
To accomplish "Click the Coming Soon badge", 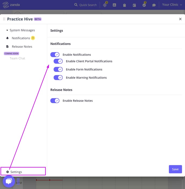I will pos(12,54).
